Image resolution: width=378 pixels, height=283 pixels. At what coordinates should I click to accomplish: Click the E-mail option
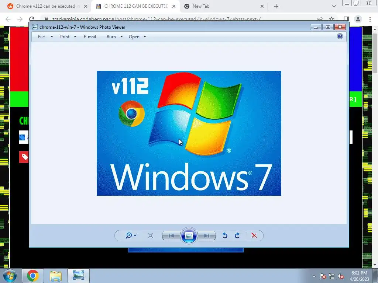(90, 37)
